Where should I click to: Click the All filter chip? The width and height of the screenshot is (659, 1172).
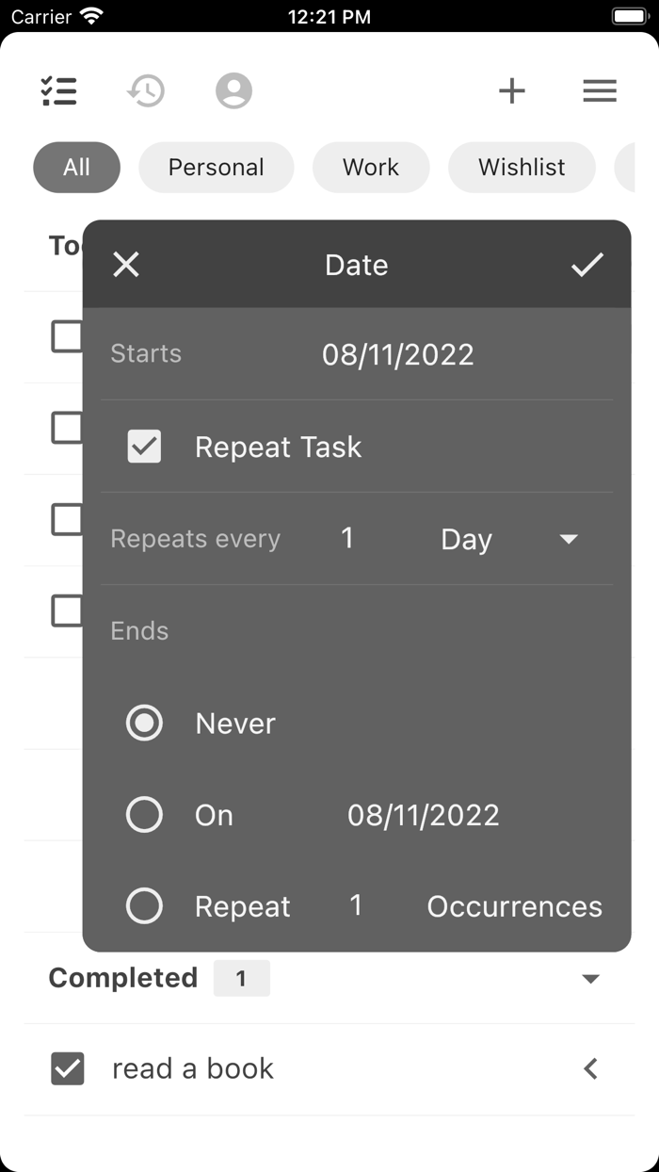pos(76,167)
